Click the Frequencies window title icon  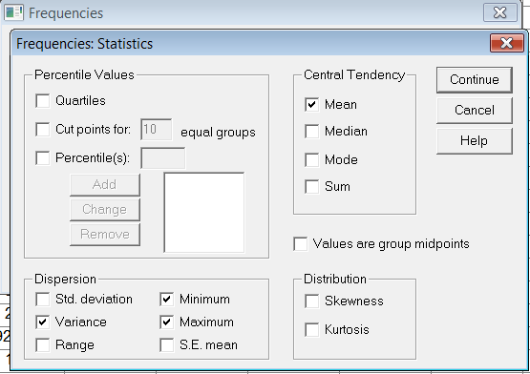(x=14, y=12)
